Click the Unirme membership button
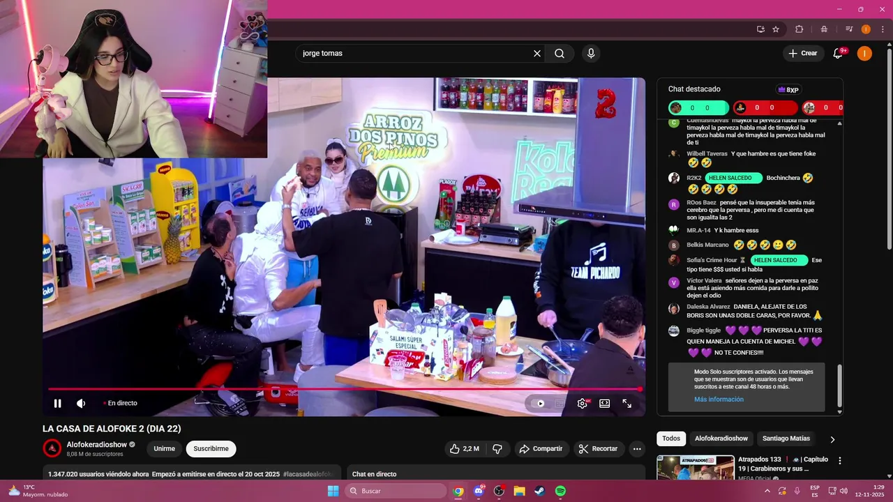Image resolution: width=893 pixels, height=502 pixels. point(164,448)
